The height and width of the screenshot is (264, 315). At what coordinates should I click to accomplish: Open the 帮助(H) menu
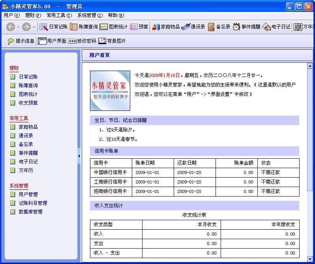click(116, 15)
